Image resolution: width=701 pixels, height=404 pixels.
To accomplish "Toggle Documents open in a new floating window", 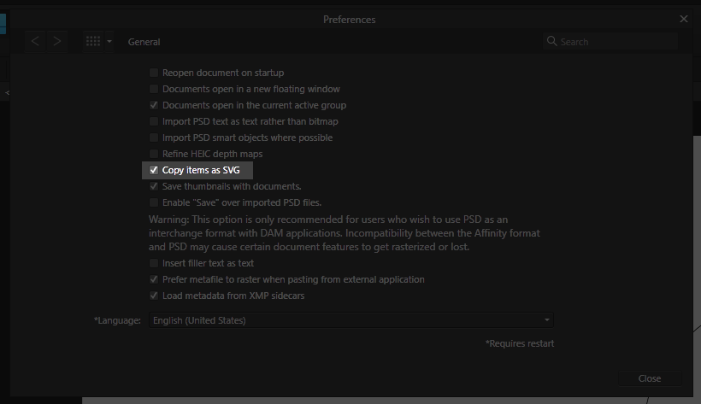I will [x=154, y=90].
